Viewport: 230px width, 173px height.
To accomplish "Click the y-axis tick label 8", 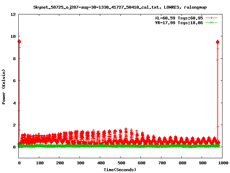I will [14, 59].
